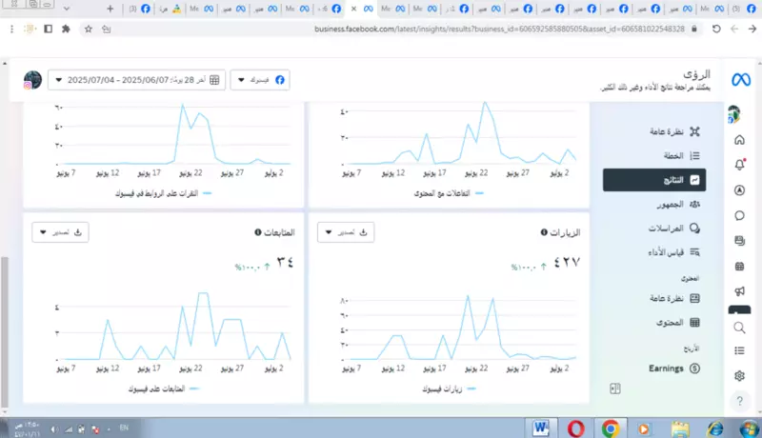Click the search magnifier icon in sidebar
762x438 pixels.
click(x=739, y=328)
